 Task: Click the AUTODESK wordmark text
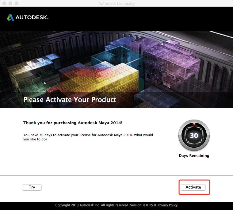coord(32,17)
